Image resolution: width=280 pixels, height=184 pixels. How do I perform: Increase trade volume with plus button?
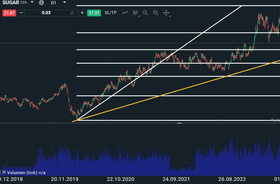click(82, 13)
